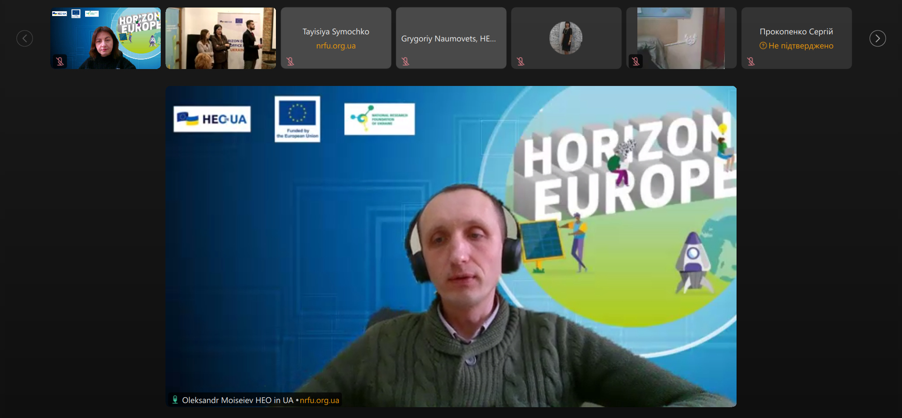902x418 pixels.
Task: Click the circular profile photo avatar
Action: click(565, 38)
